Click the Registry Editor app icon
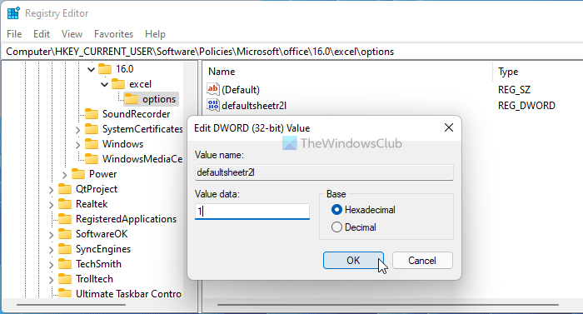Viewport: 583px width, 314px height. 13,13
